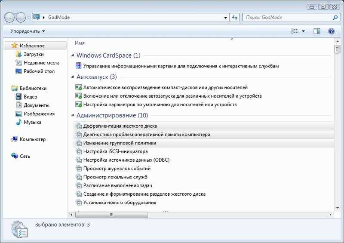Select Настройка параметров по умолчанию item
Screen dimensions: 344x243
coord(156,105)
